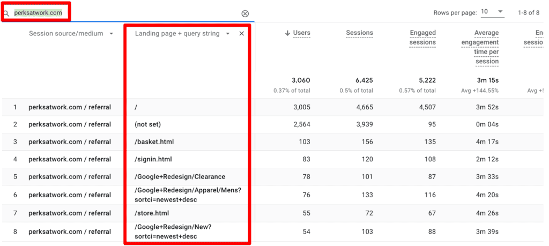
Task: Click engagement time 2m 12s
Action: [x=487, y=159]
